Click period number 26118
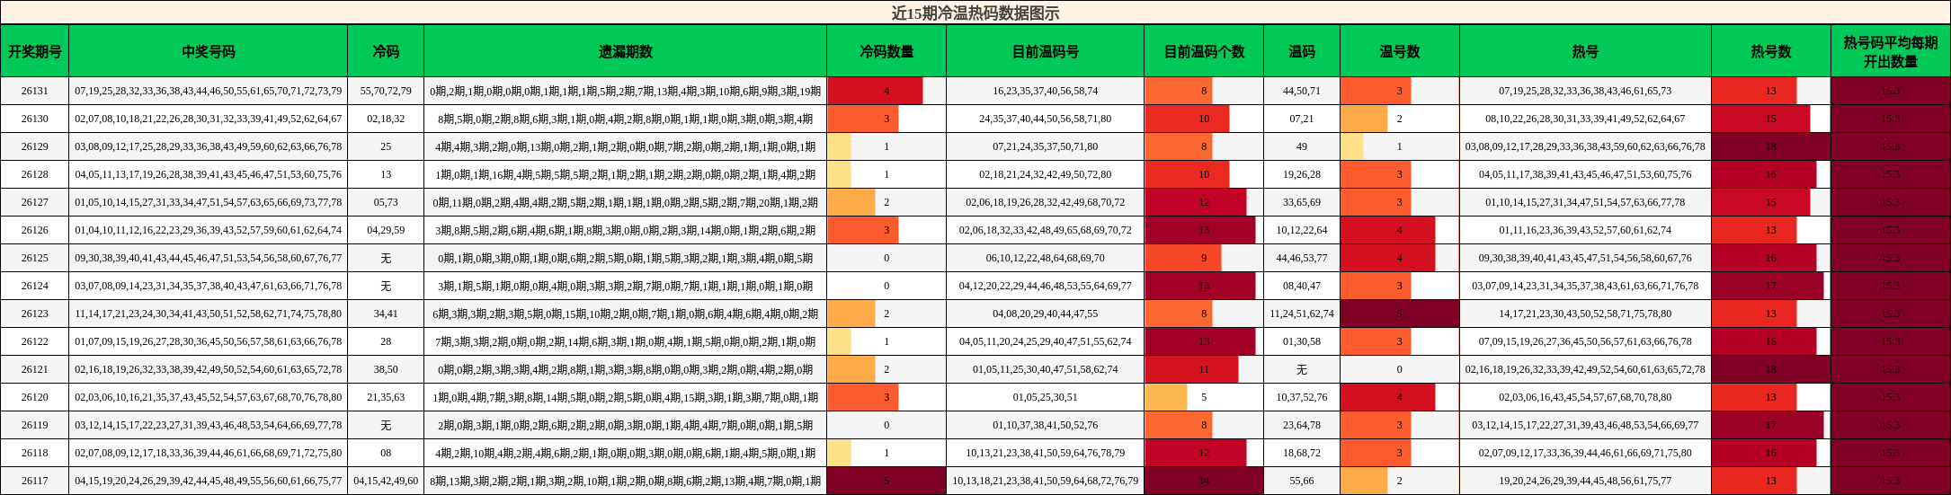Screen dimensions: 1951x495 [34, 453]
